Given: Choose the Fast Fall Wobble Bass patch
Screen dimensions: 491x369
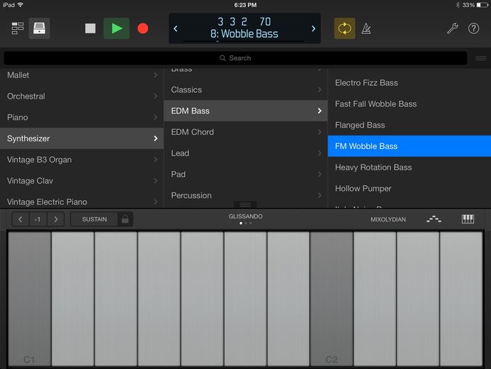Looking at the screenshot, I should (x=410, y=104).
